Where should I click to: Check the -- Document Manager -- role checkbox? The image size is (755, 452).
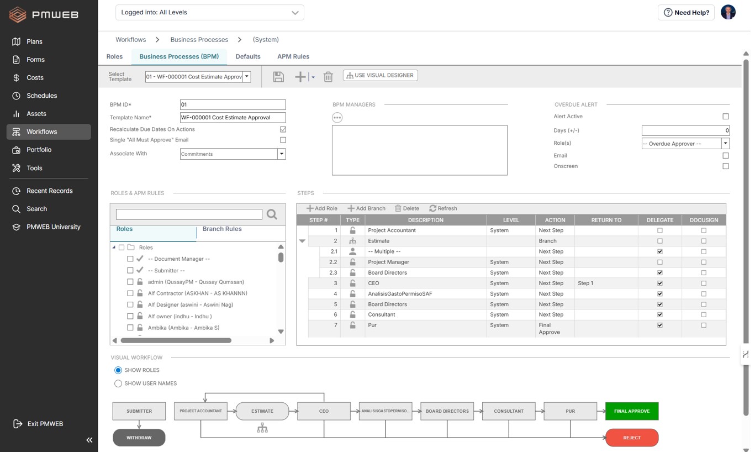(x=130, y=259)
